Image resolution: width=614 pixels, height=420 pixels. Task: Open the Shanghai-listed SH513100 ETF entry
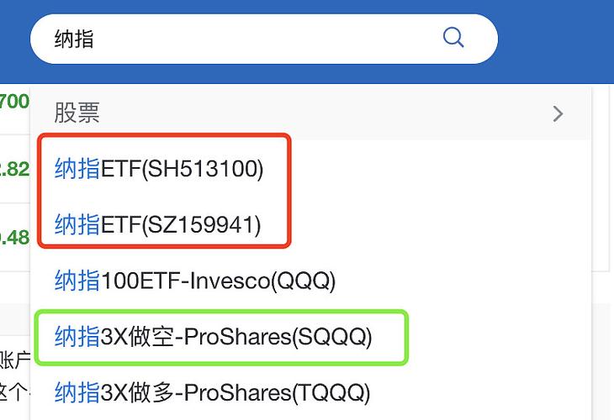pyautogui.click(x=159, y=169)
